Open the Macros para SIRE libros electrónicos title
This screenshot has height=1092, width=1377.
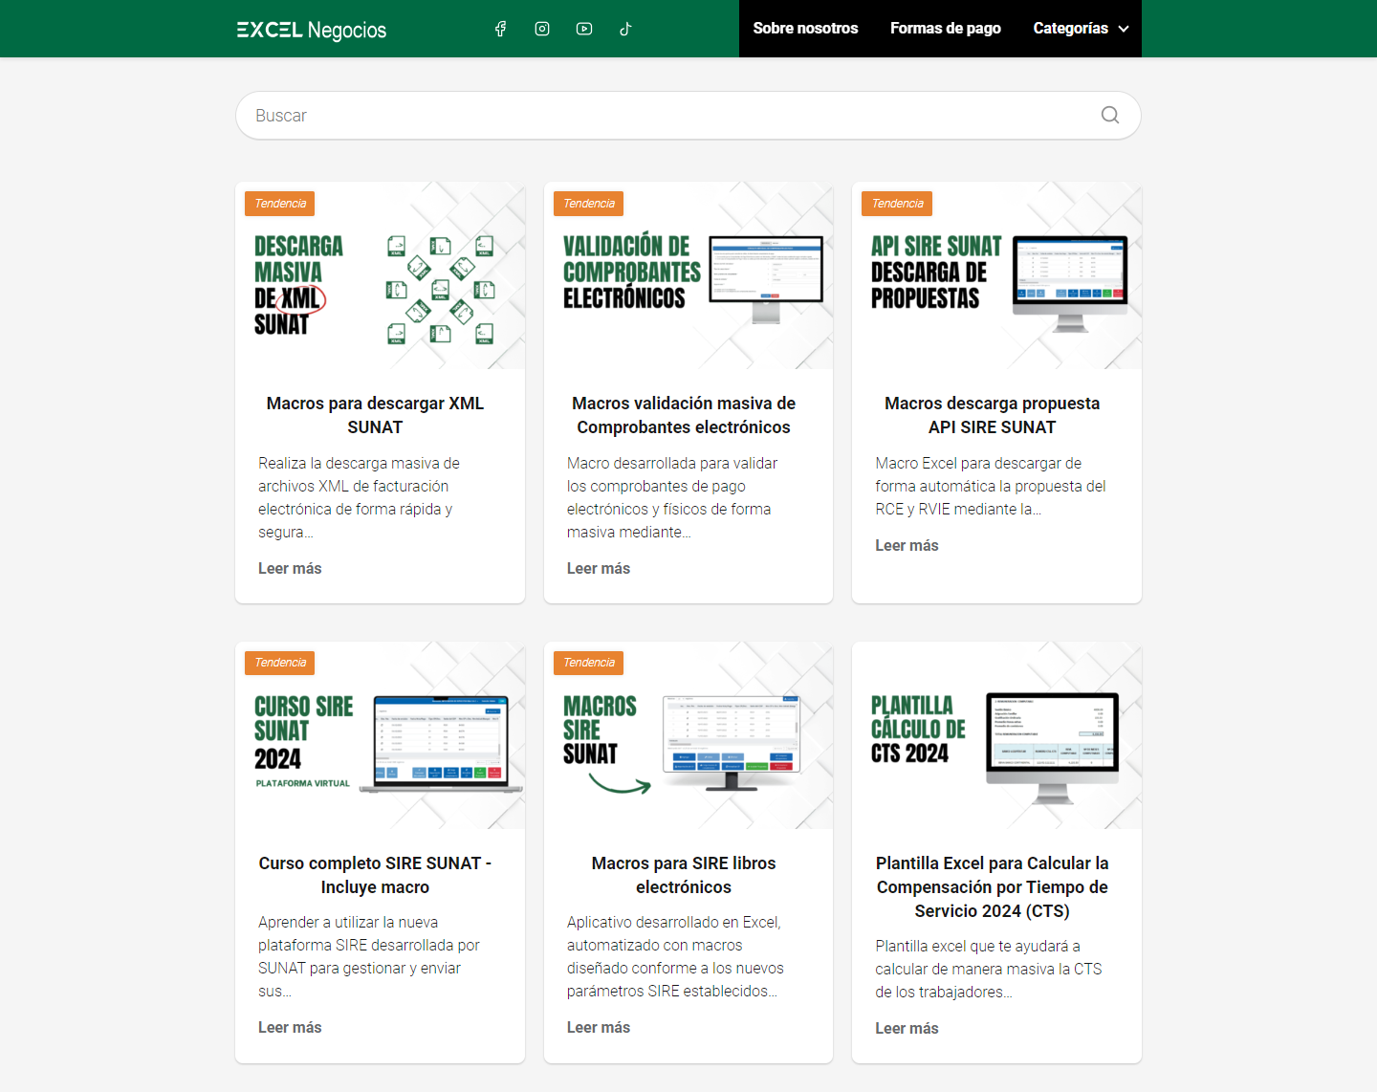pyautogui.click(x=684, y=875)
